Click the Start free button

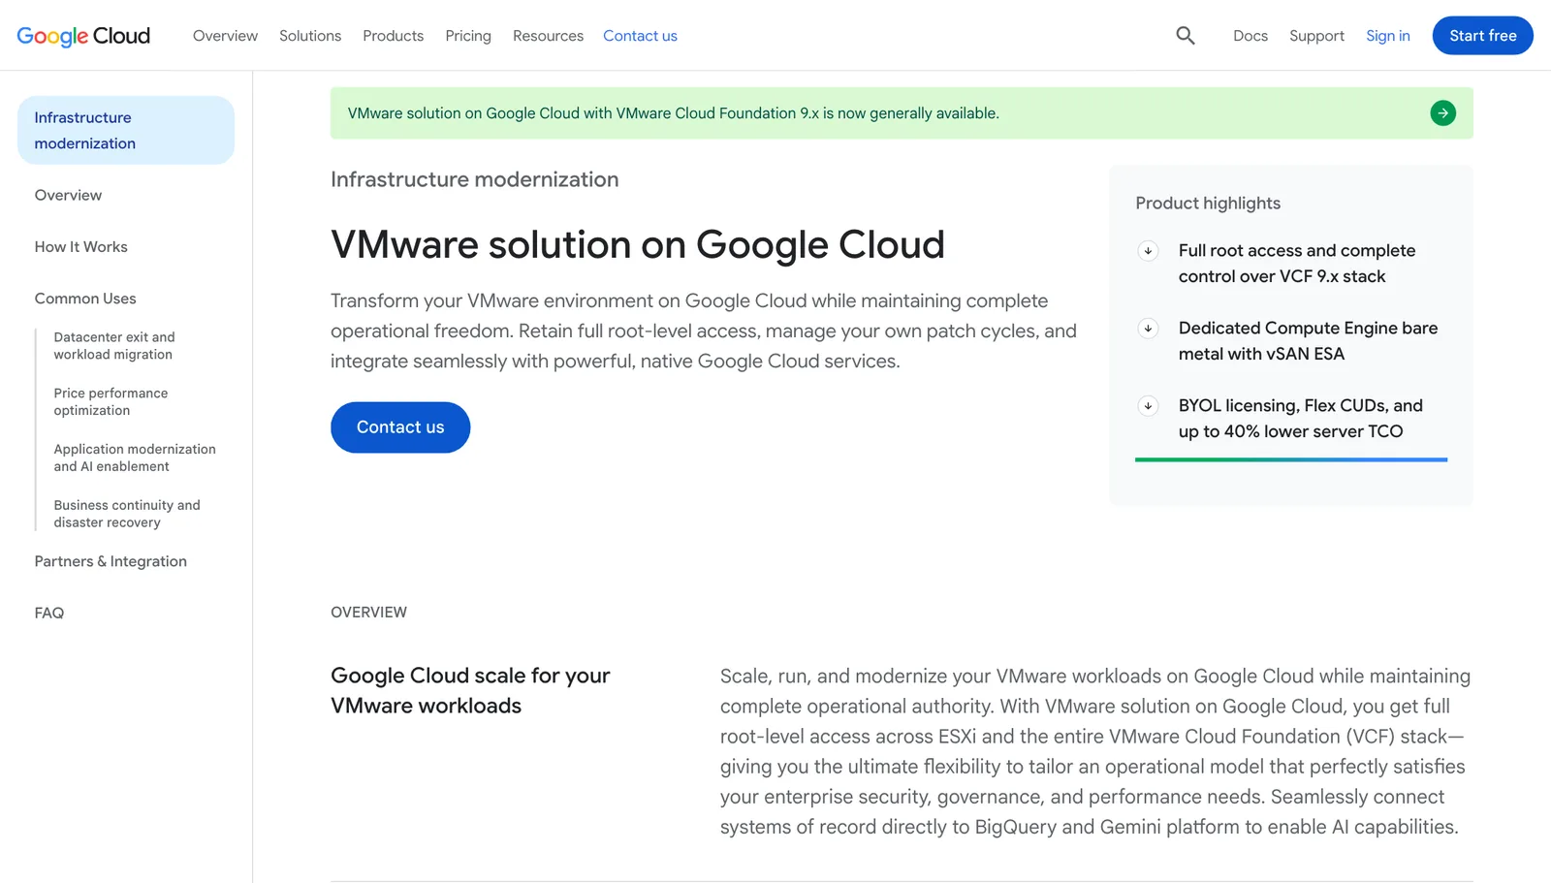[1483, 36]
